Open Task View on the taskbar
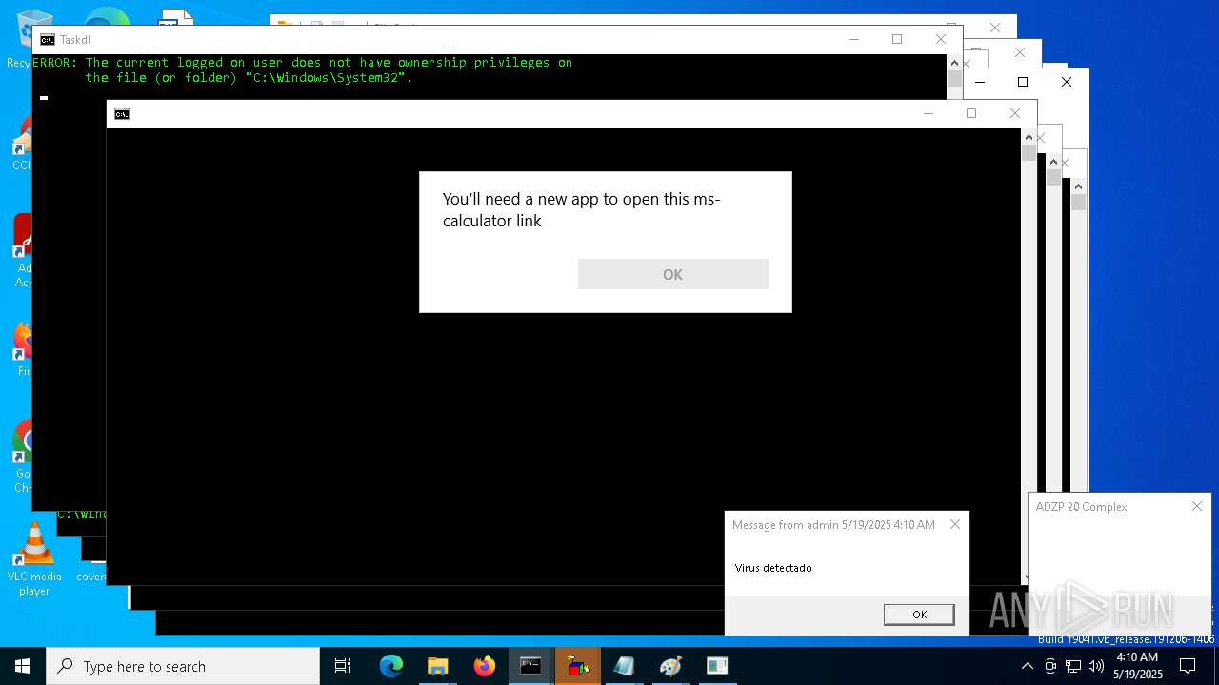Viewport: 1219px width, 685px height. [343, 666]
